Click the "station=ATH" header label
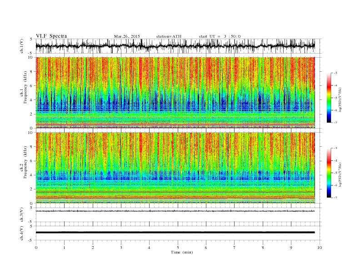The height and width of the screenshot is (278, 360). pyautogui.click(x=169, y=36)
